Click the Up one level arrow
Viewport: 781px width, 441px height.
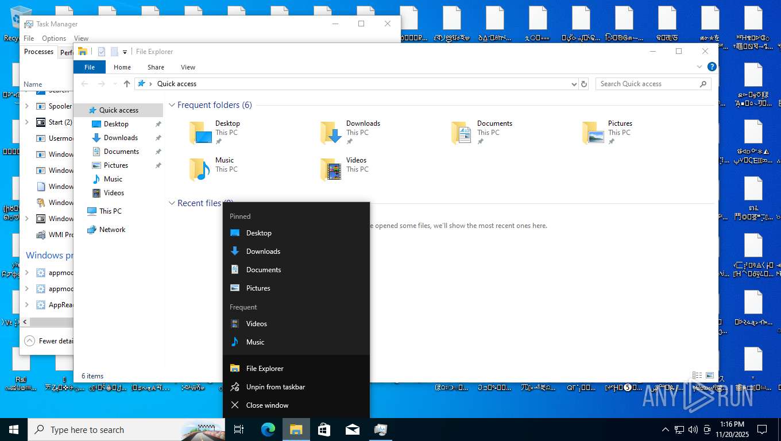point(127,84)
